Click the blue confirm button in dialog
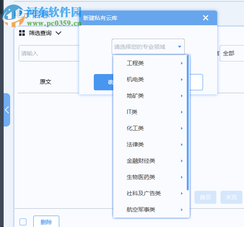The height and width of the screenshot is (227, 244). [x=104, y=82]
